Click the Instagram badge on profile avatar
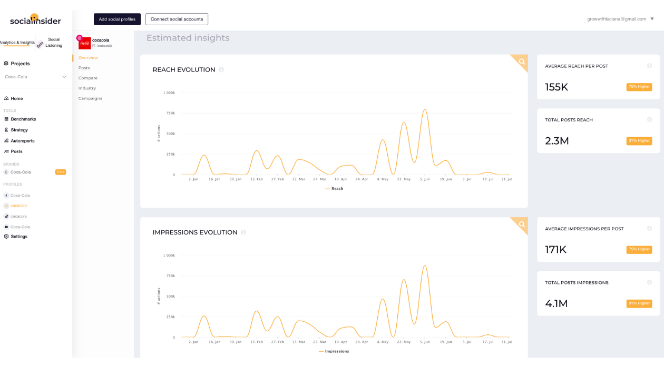 pyautogui.click(x=80, y=38)
